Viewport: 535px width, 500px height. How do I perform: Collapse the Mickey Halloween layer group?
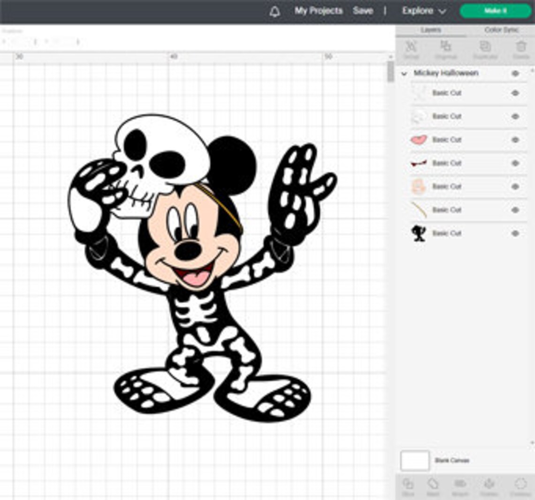pyautogui.click(x=405, y=73)
